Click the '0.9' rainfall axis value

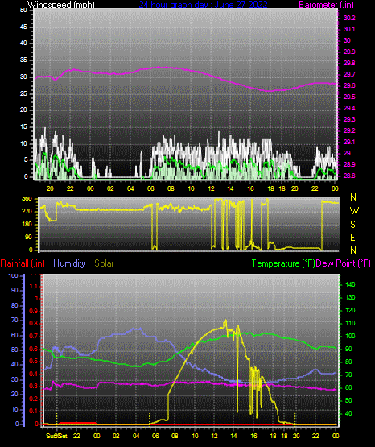(x=33, y=311)
